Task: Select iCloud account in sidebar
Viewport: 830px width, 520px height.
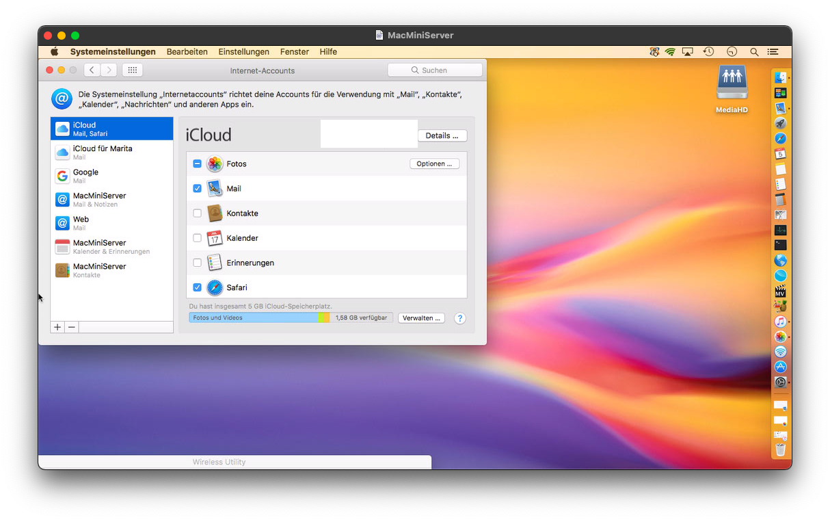Action: coord(112,129)
